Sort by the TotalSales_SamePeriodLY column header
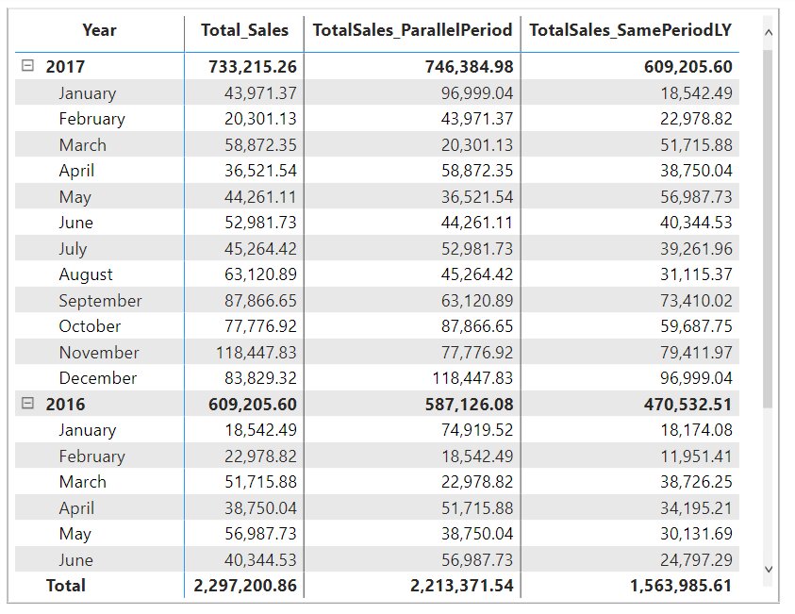 coord(631,30)
